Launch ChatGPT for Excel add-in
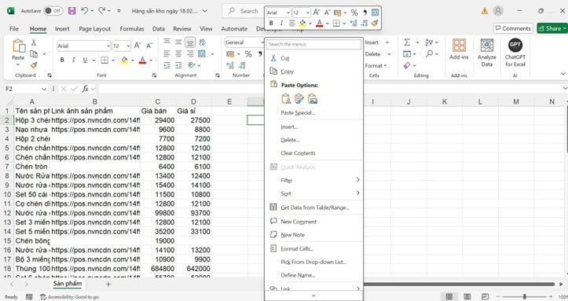This screenshot has width=568, height=301. (x=515, y=46)
